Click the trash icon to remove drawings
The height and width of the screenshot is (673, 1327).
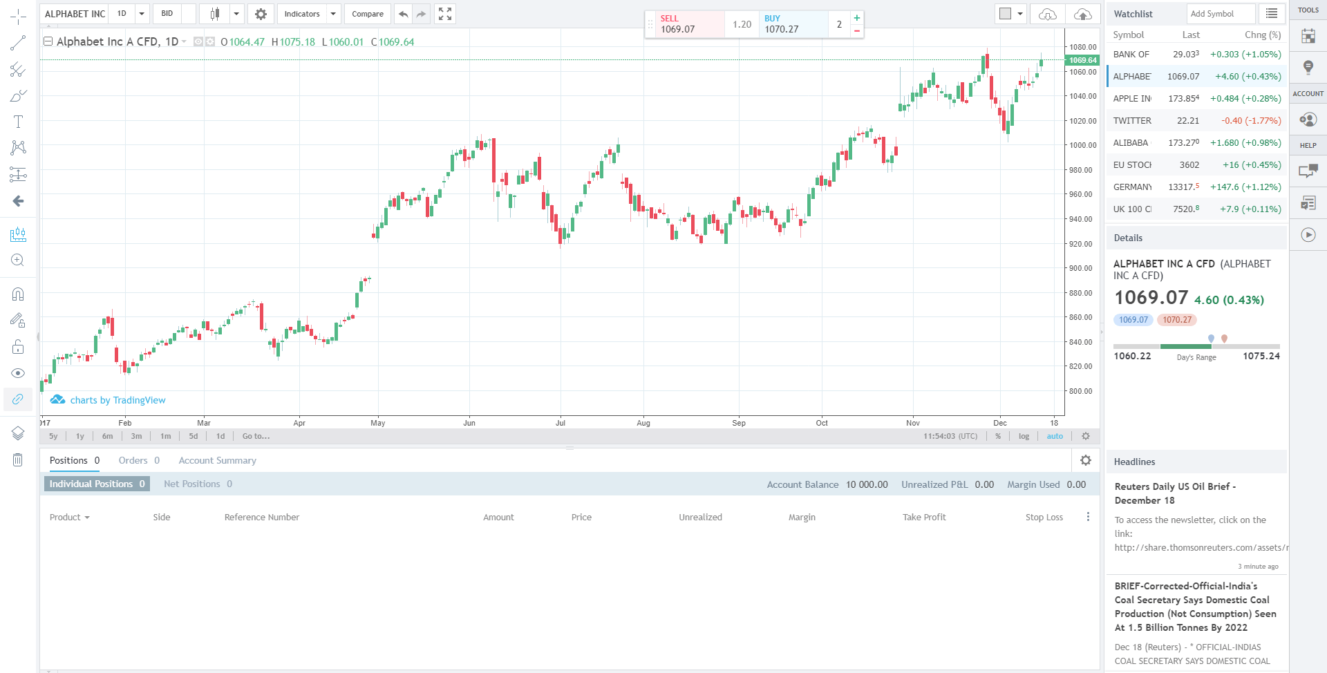[18, 459]
